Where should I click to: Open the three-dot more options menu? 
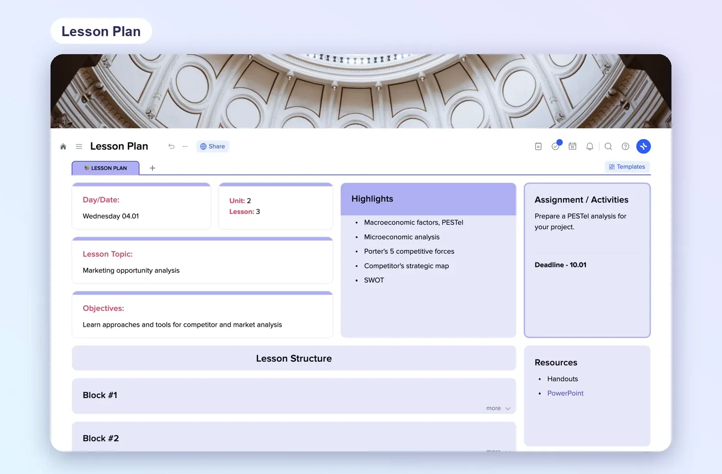[185, 146]
